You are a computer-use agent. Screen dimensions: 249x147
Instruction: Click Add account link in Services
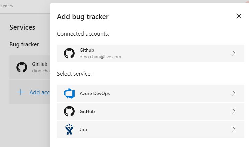pos(40,92)
